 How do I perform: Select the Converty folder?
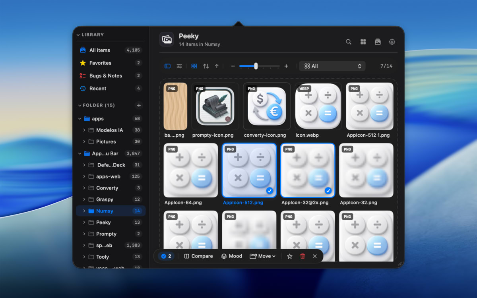[x=111, y=188]
